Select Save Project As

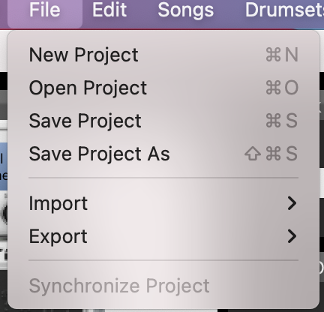click(163, 154)
